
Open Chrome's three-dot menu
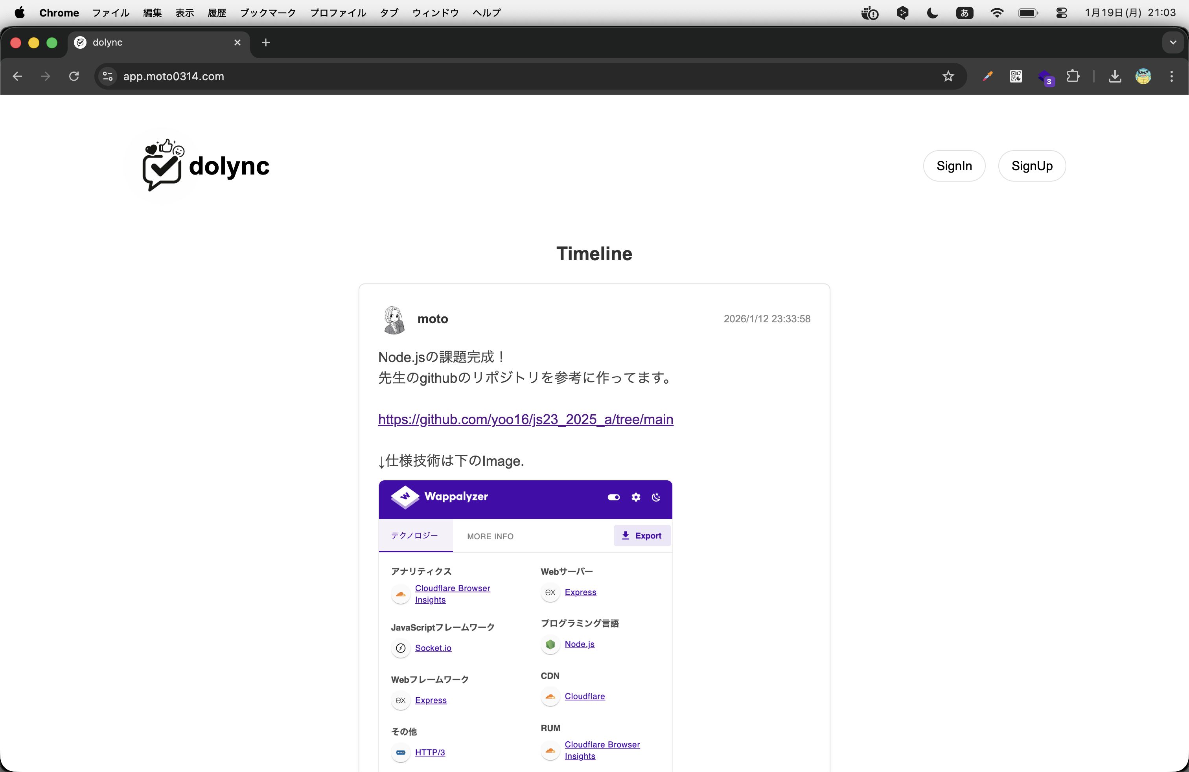(1172, 76)
